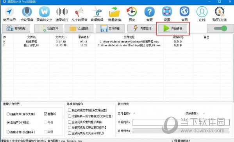Screen dimensions: 234x142
Task: Click the 批量转换 folder icon
Action: 114,14
